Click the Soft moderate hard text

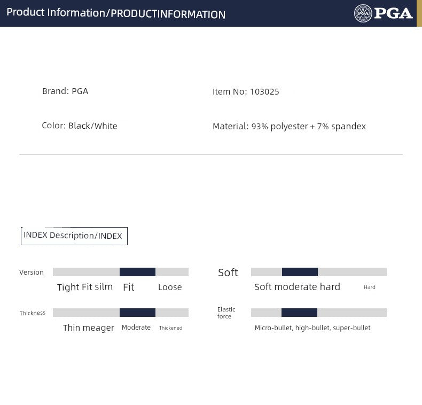pos(297,287)
